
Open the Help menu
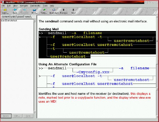(x=52, y=6)
